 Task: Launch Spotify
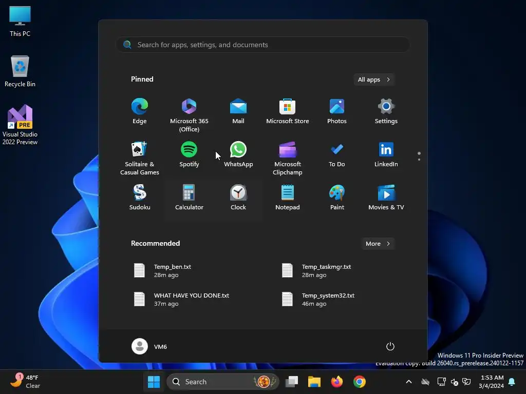pos(189,154)
